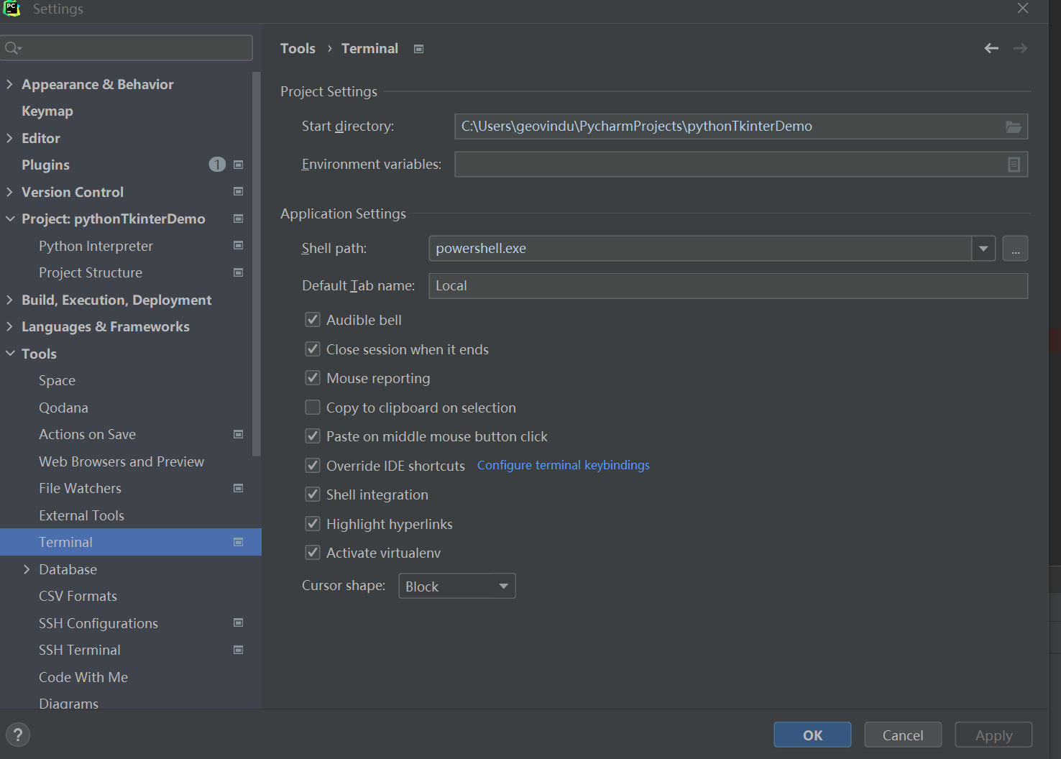Open the Keymap settings page
The image size is (1061, 759).
(47, 111)
